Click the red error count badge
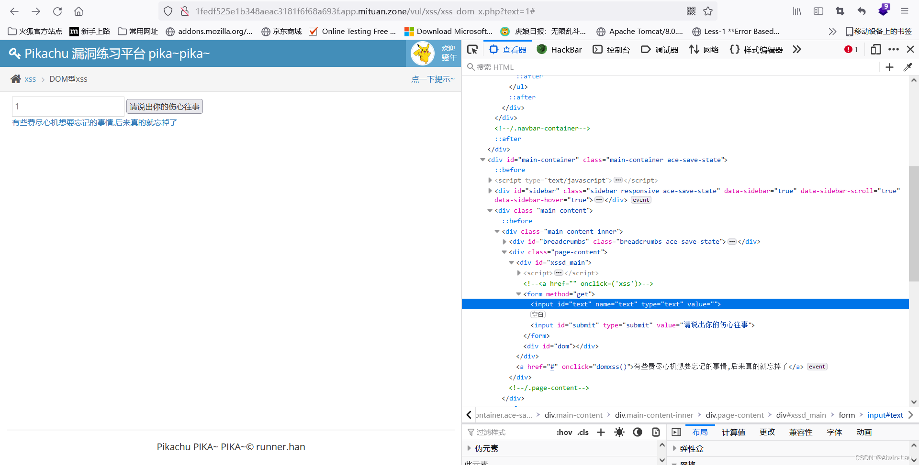Screen dimensions: 919x465 tap(851, 50)
